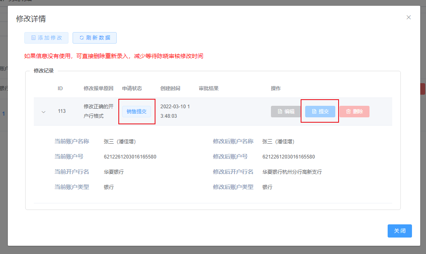Screen dimensions: 426x254
Task: Delete the record with the 删除 button
Action: [354, 112]
